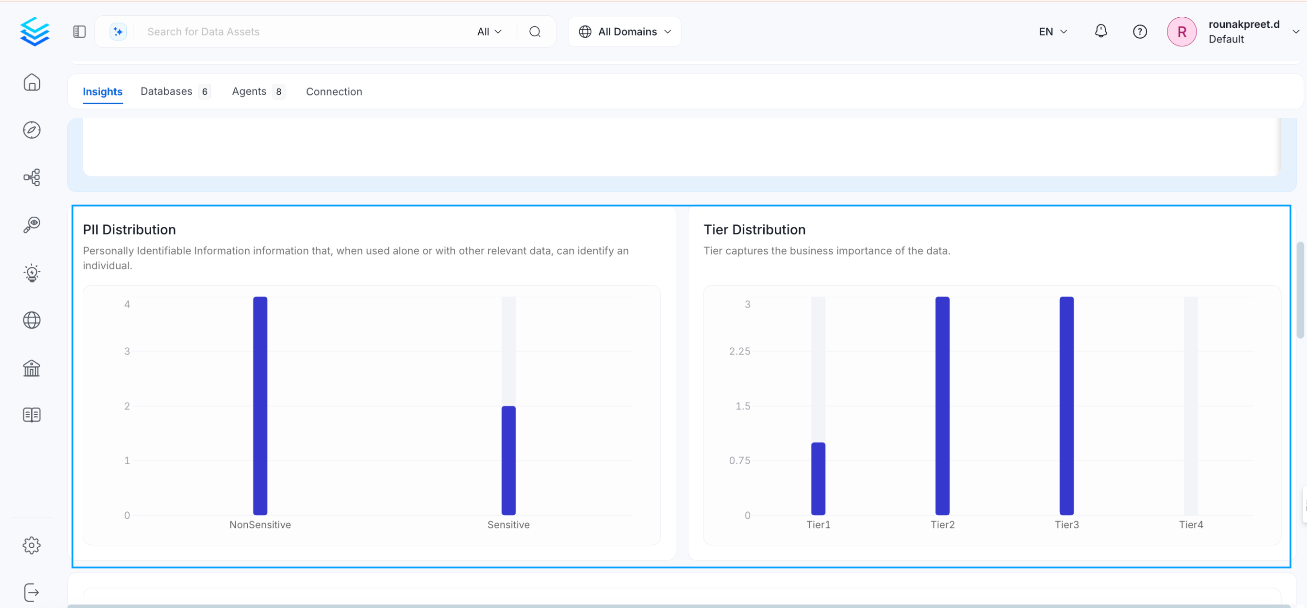The image size is (1307, 608).
Task: Select the Insights lightbulb icon
Action: pyautogui.click(x=32, y=273)
